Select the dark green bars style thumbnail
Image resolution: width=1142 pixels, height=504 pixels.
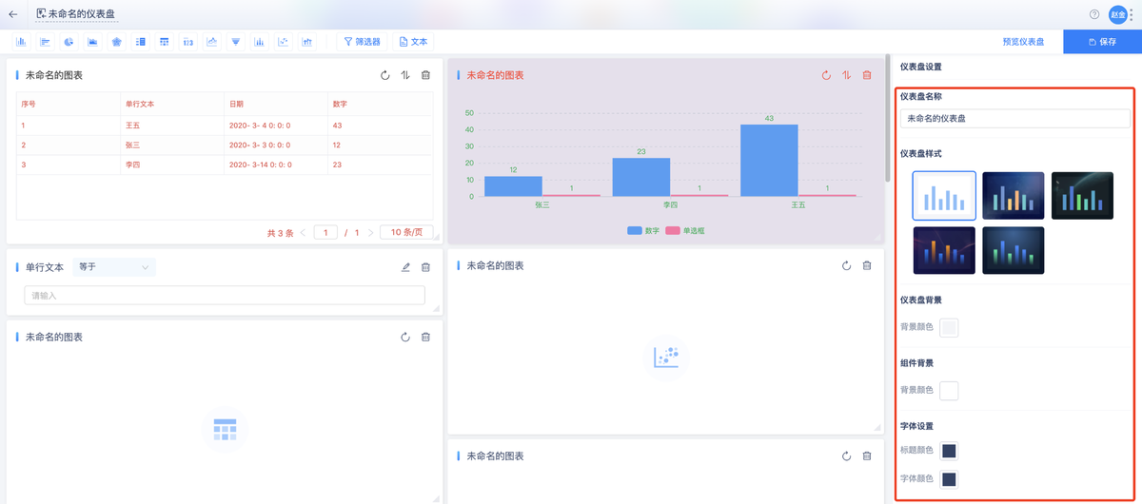[1014, 250]
